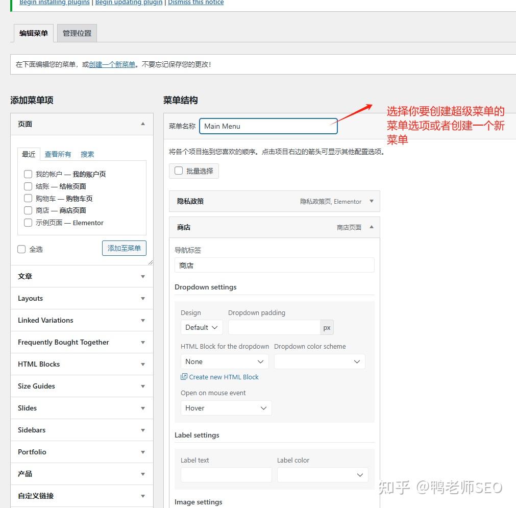516x508 pixels.
Task: Switch to the 管理位置 tab
Action: [x=77, y=33]
